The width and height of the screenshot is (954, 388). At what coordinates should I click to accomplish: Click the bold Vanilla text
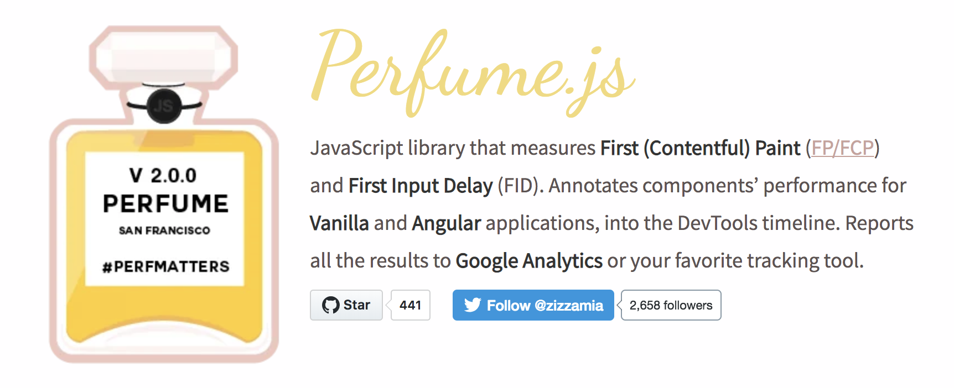(x=339, y=223)
